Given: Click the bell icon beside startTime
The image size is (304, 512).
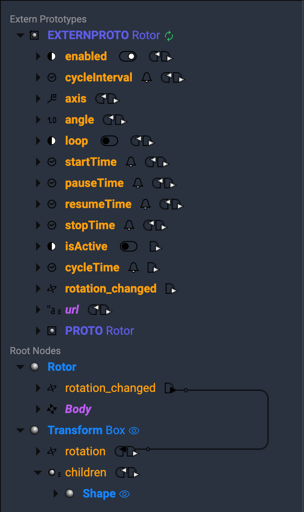Looking at the screenshot, I should (131, 162).
